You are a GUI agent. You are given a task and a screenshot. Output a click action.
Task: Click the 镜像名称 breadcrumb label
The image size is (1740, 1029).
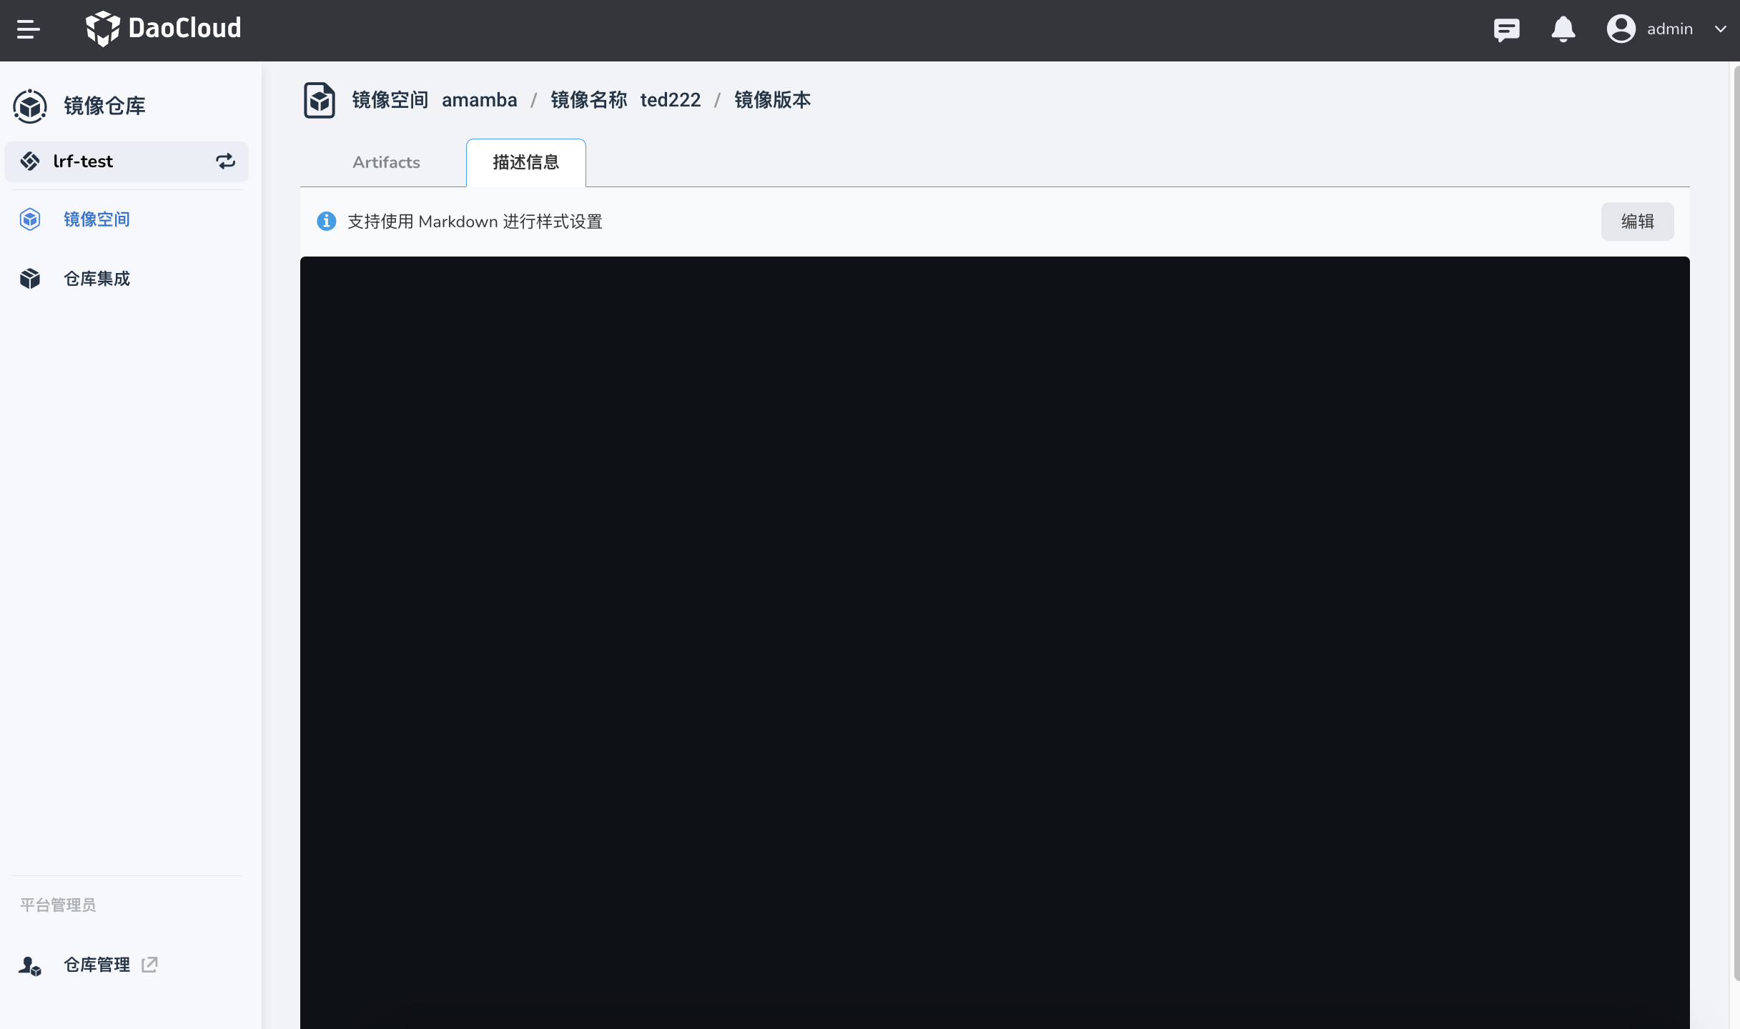(x=588, y=100)
